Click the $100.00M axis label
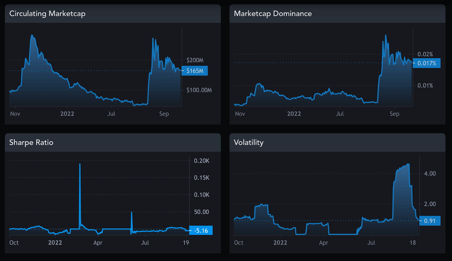 tap(199, 90)
